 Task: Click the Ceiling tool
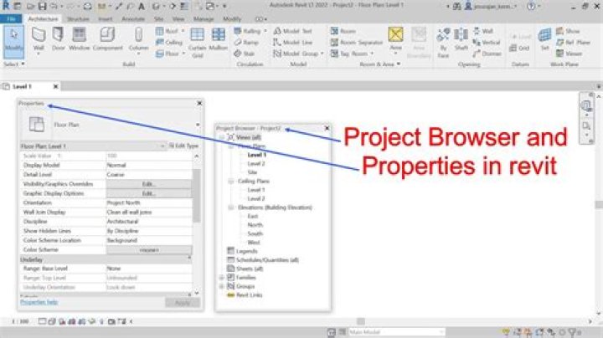point(169,42)
